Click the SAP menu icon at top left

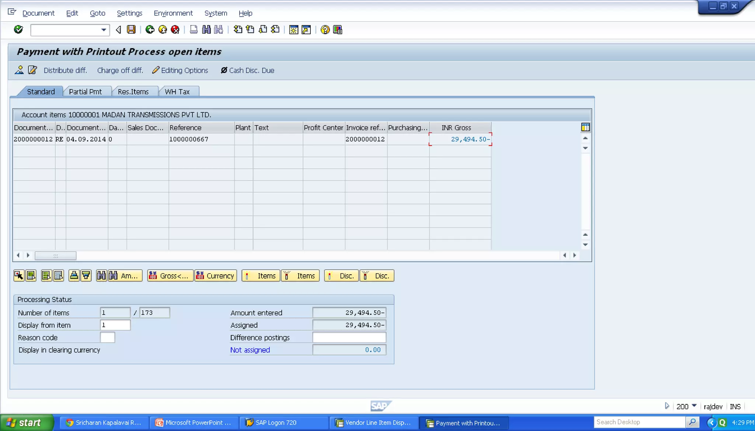click(x=12, y=12)
